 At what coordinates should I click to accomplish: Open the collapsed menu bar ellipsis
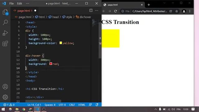pyautogui.click(x=28, y=3)
